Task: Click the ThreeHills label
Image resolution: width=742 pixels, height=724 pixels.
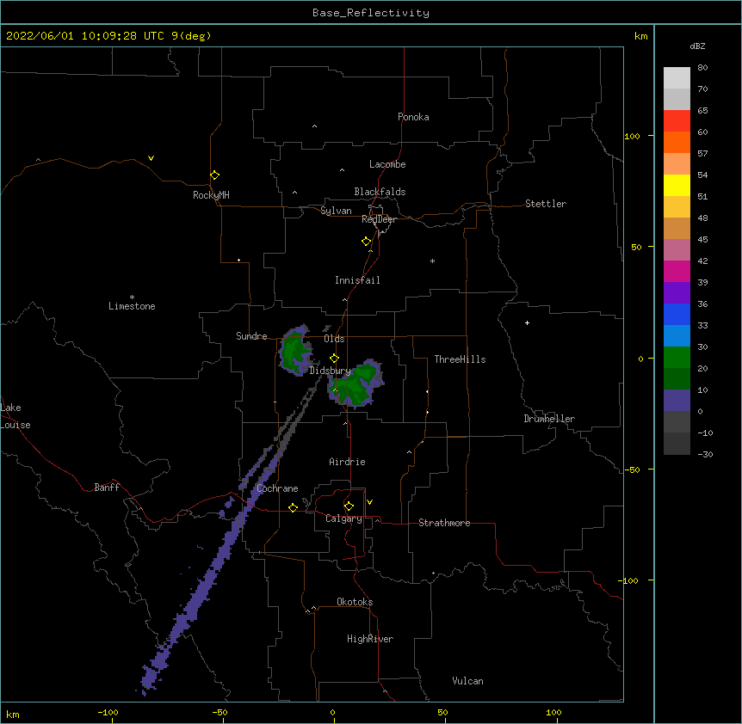Action: click(x=460, y=359)
